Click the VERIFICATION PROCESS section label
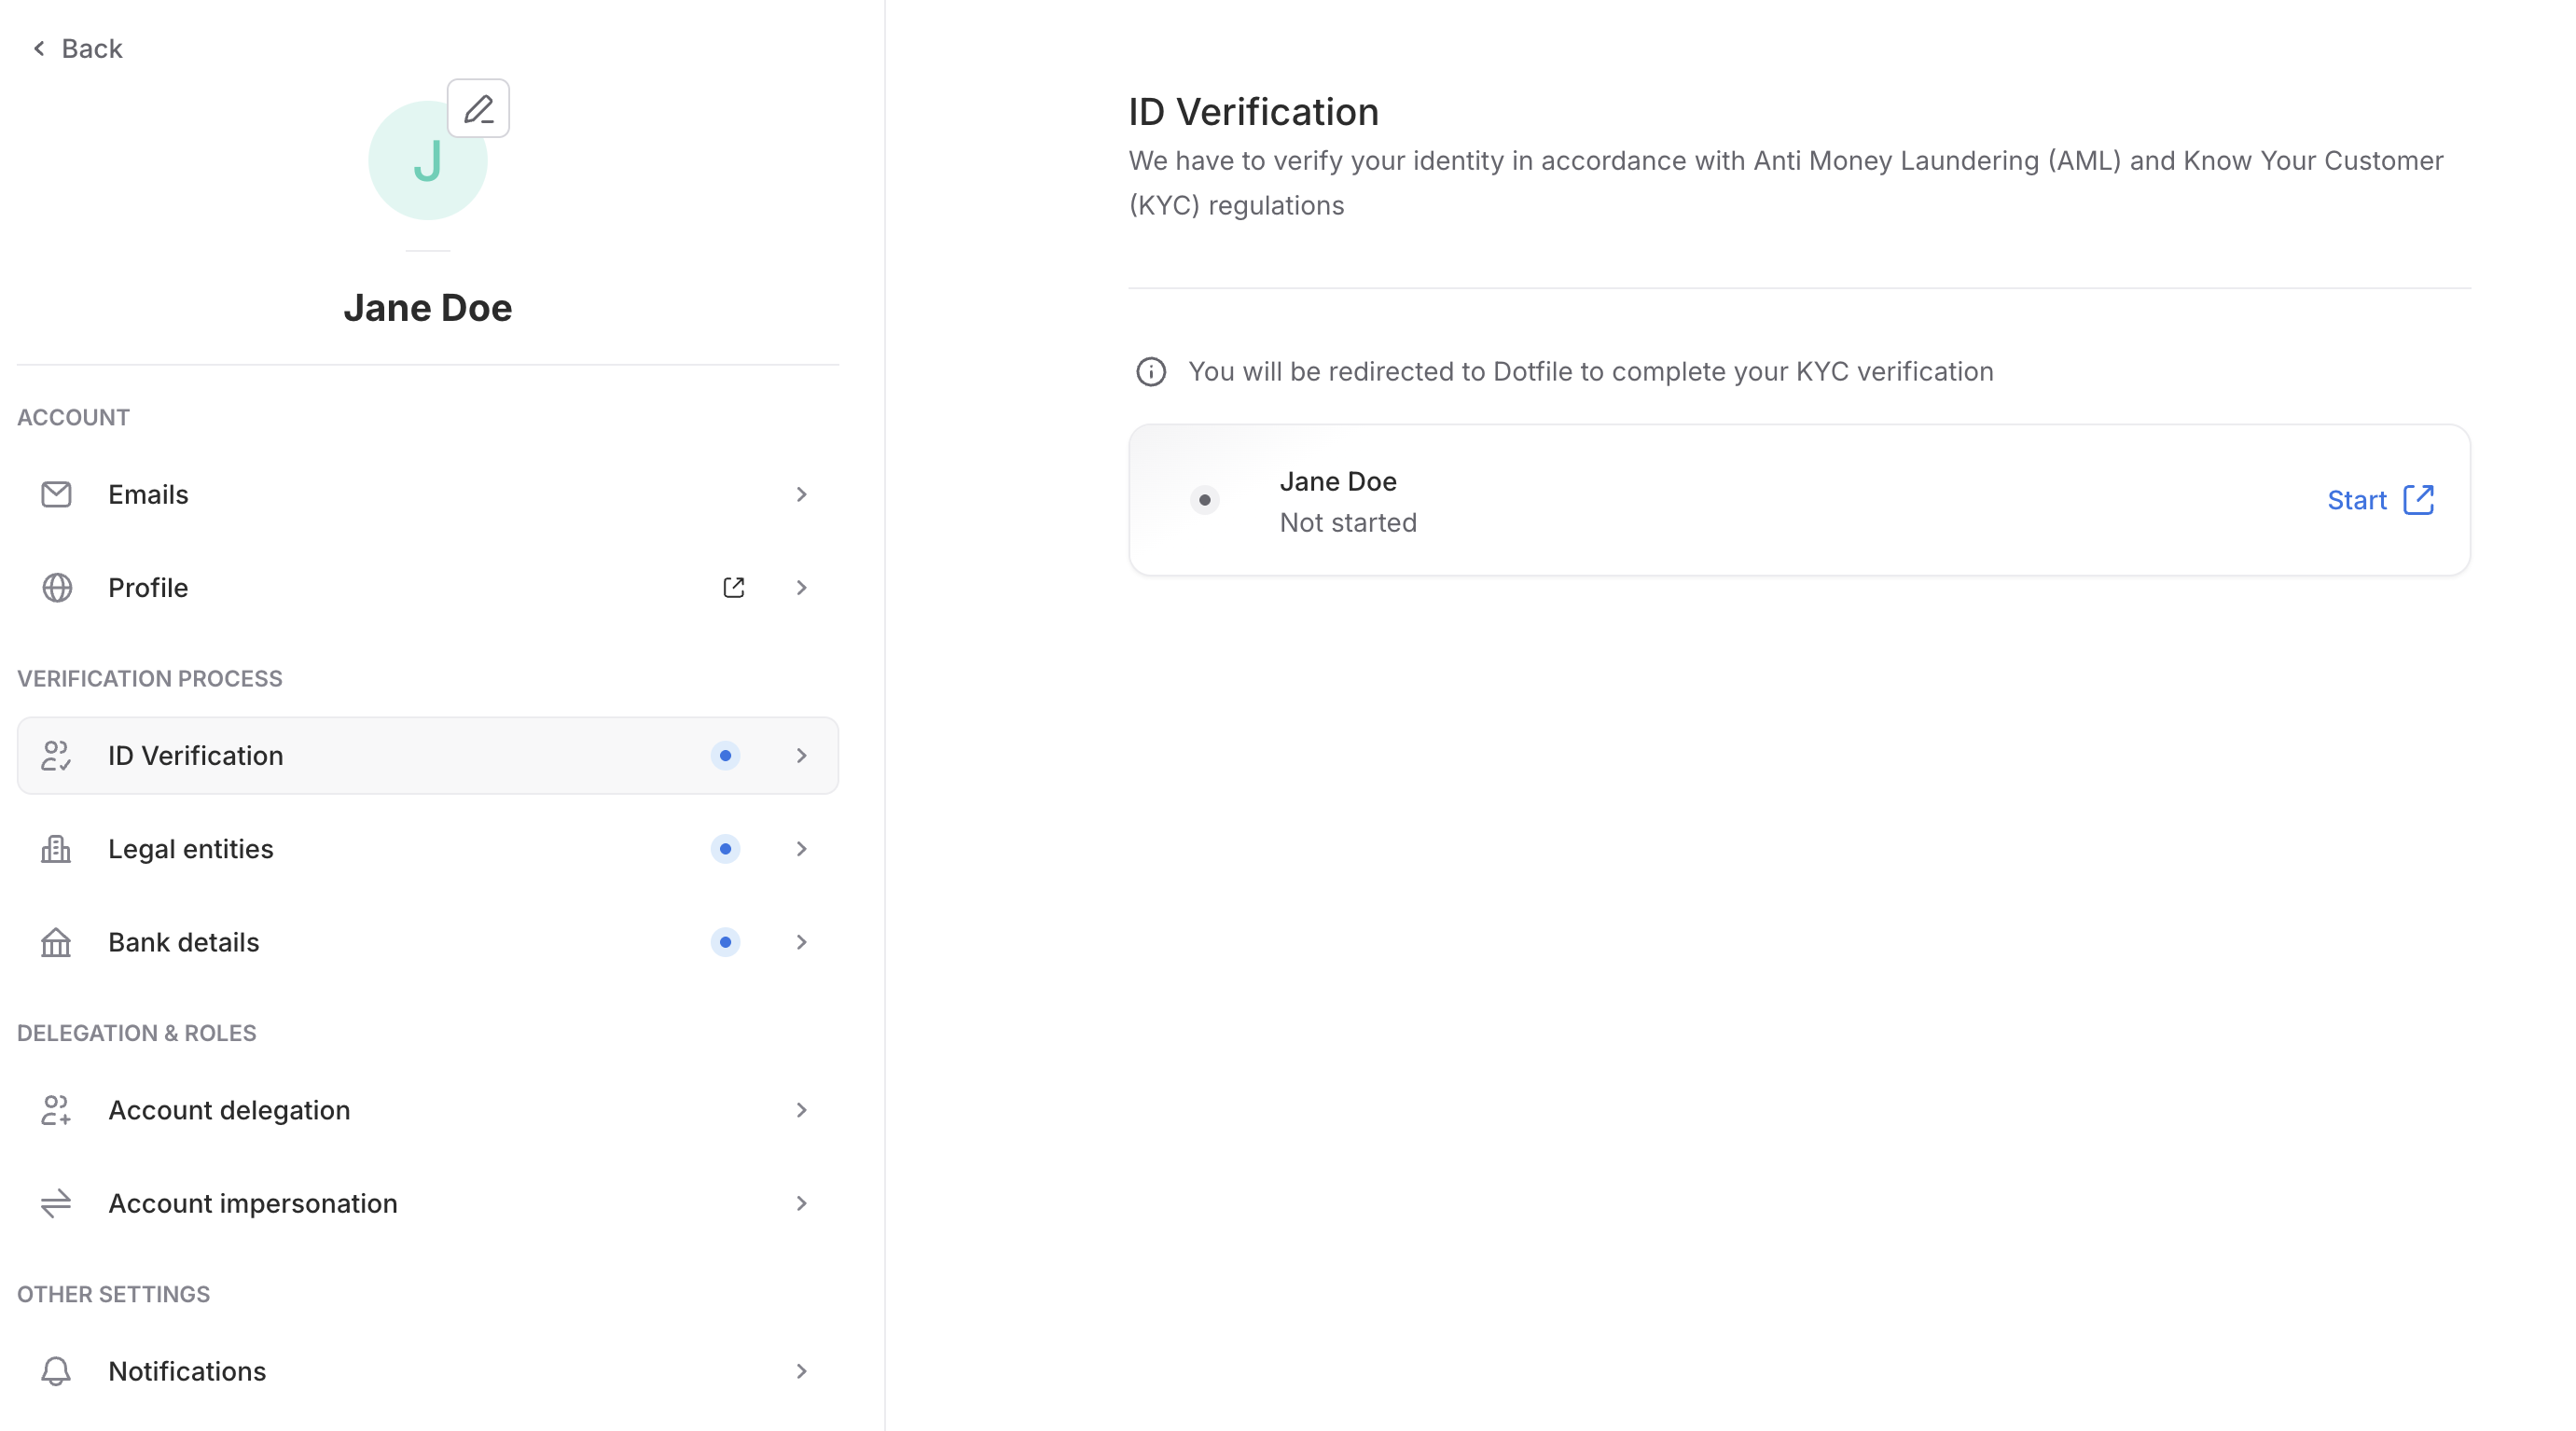Image resolution: width=2576 pixels, height=1431 pixels. [150, 678]
